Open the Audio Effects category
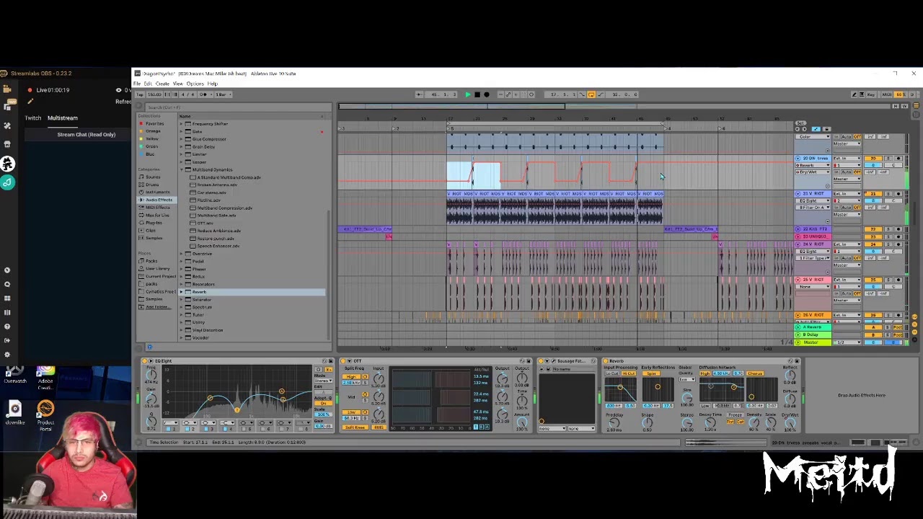This screenshot has width=923, height=519. tap(158, 200)
